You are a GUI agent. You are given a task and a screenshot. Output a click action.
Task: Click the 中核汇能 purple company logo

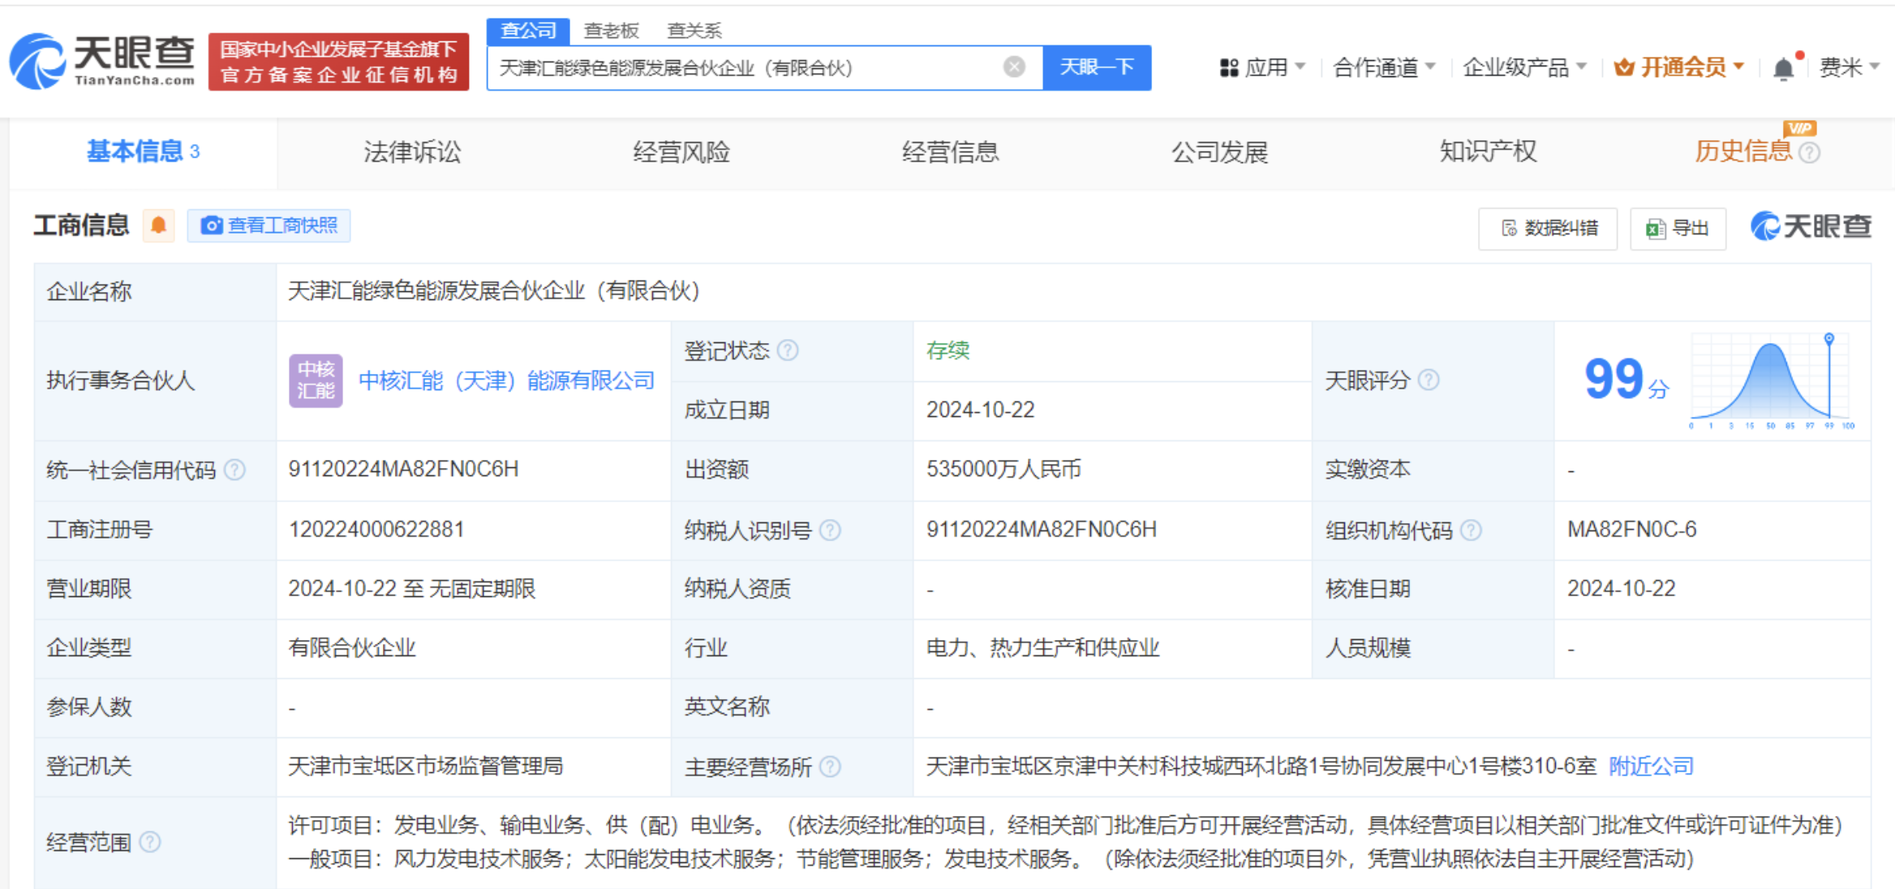pos(316,380)
